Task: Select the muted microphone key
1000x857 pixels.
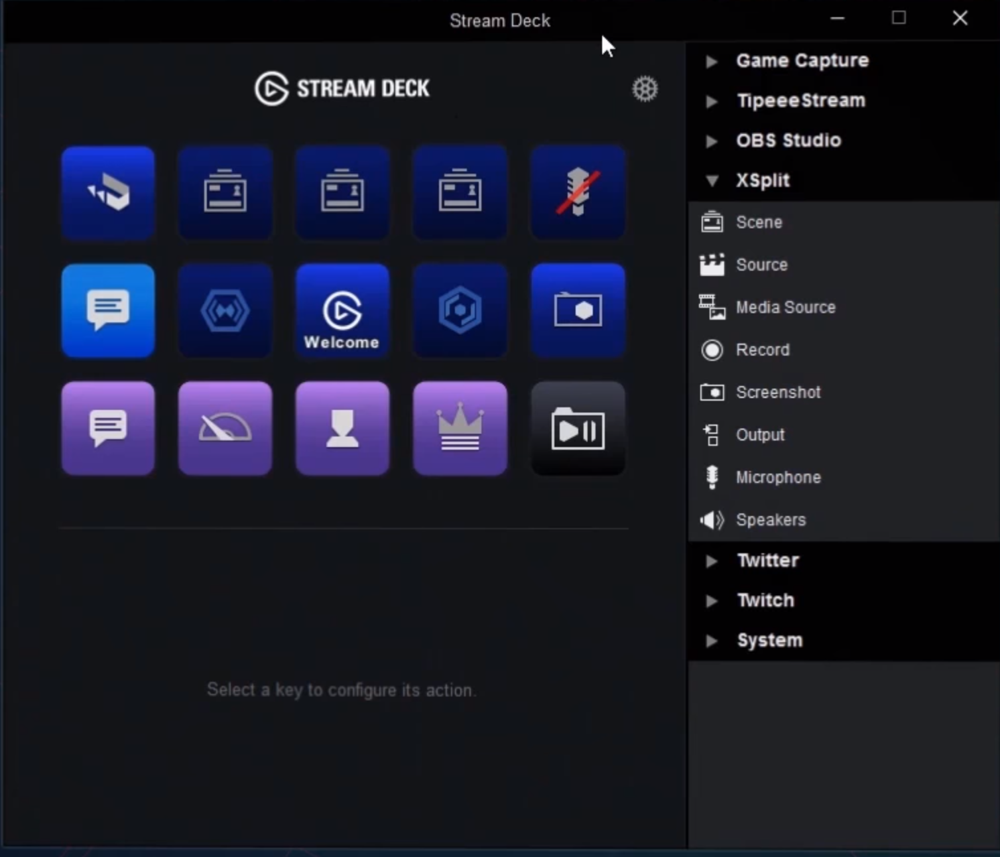Action: pos(578,193)
